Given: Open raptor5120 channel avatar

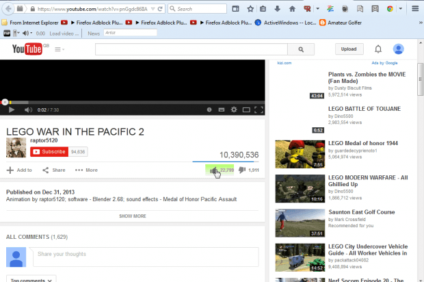Looking at the screenshot, I should tap(16, 147).
